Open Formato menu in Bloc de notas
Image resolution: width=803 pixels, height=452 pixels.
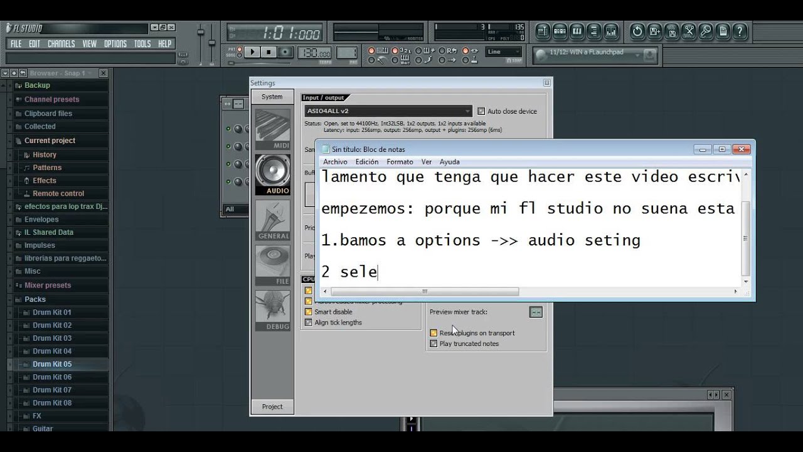(400, 162)
